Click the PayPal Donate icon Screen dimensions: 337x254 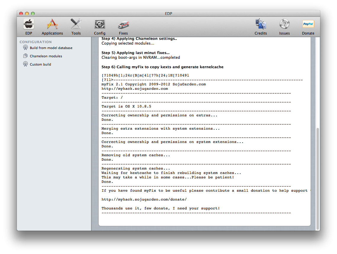[308, 24]
